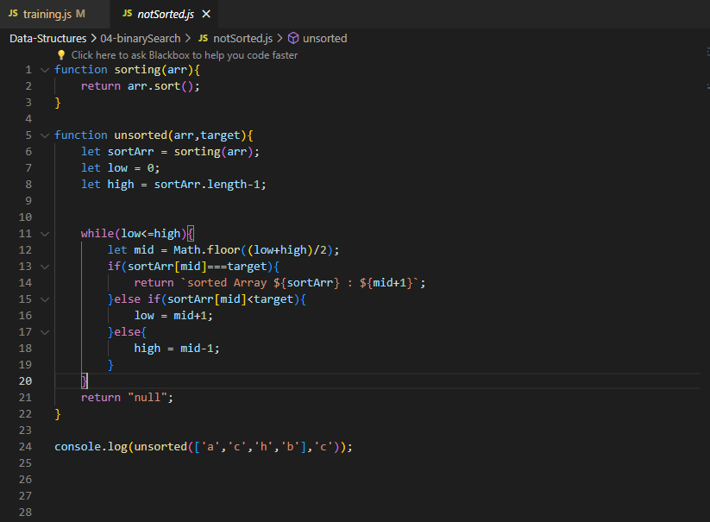This screenshot has width=710, height=522.
Task: Click the M modified marker on training.js tab
Action: point(80,14)
